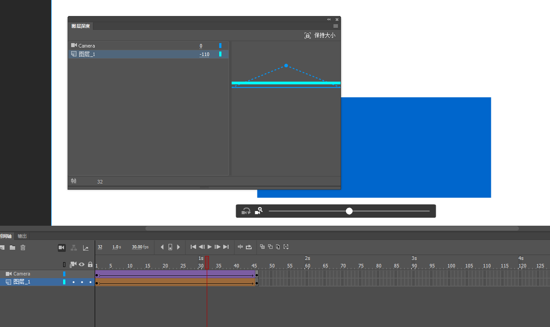Select the 图层深度 panel tab
Image resolution: width=550 pixels, height=327 pixels.
pyautogui.click(x=80, y=26)
